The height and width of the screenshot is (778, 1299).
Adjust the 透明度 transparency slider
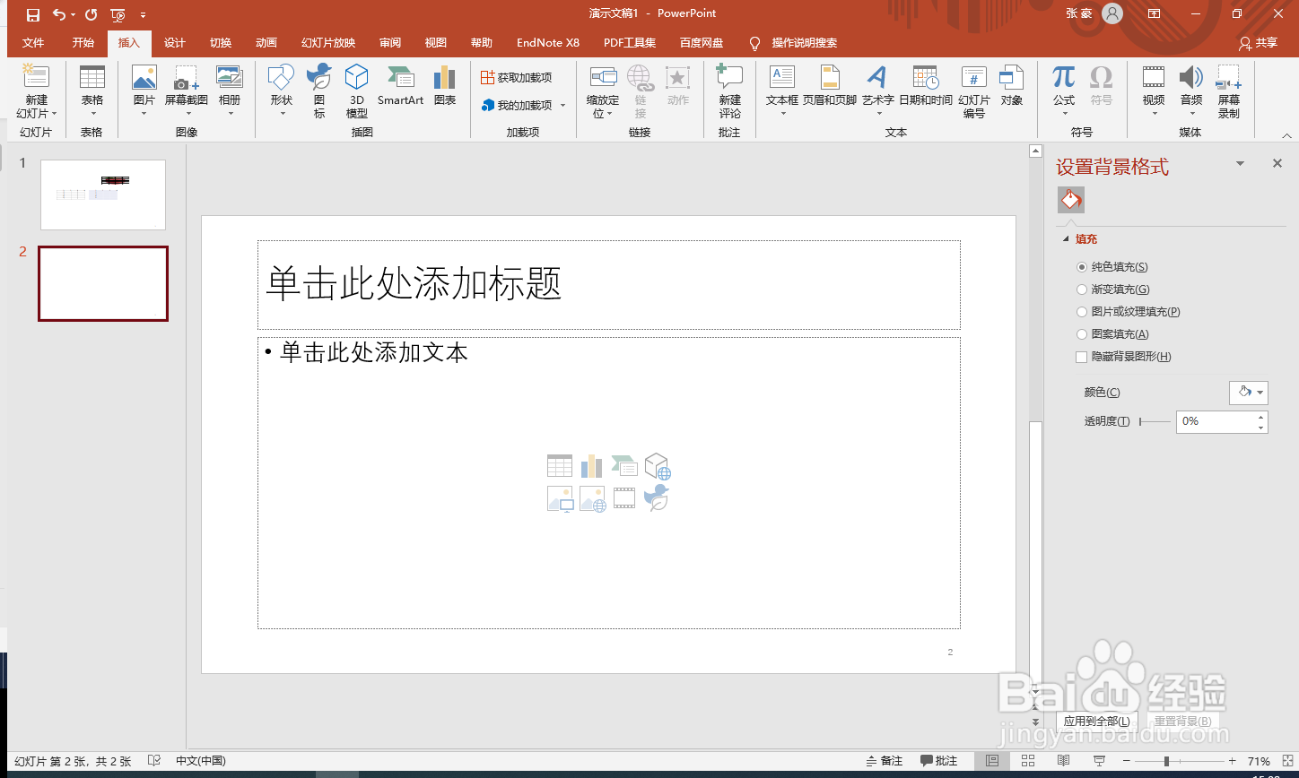pyautogui.click(x=1155, y=421)
